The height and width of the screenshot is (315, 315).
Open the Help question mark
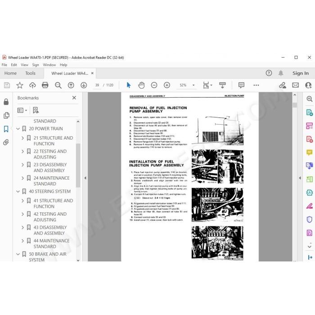click(x=269, y=73)
